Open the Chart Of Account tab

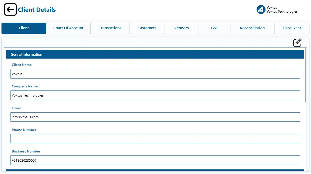[x=68, y=28]
